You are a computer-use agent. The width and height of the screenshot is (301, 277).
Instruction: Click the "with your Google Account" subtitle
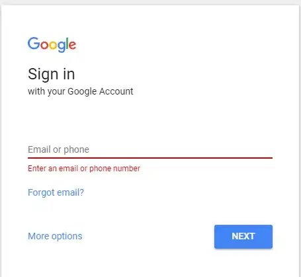pyautogui.click(x=81, y=91)
